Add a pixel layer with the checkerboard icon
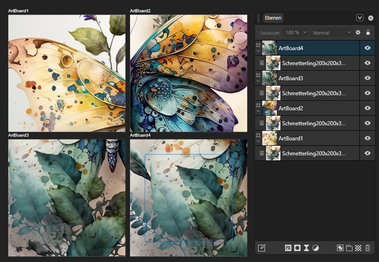 (x=358, y=248)
